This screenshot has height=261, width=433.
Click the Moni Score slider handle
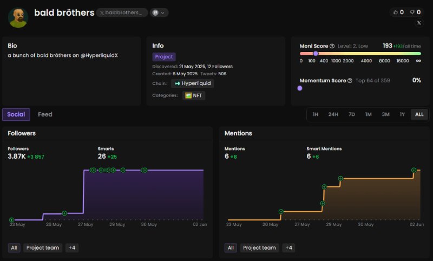pyautogui.click(x=316, y=54)
